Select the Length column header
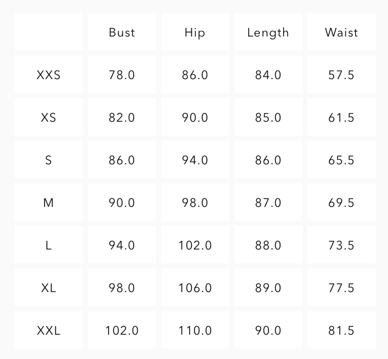388x359 pixels. pos(268,32)
